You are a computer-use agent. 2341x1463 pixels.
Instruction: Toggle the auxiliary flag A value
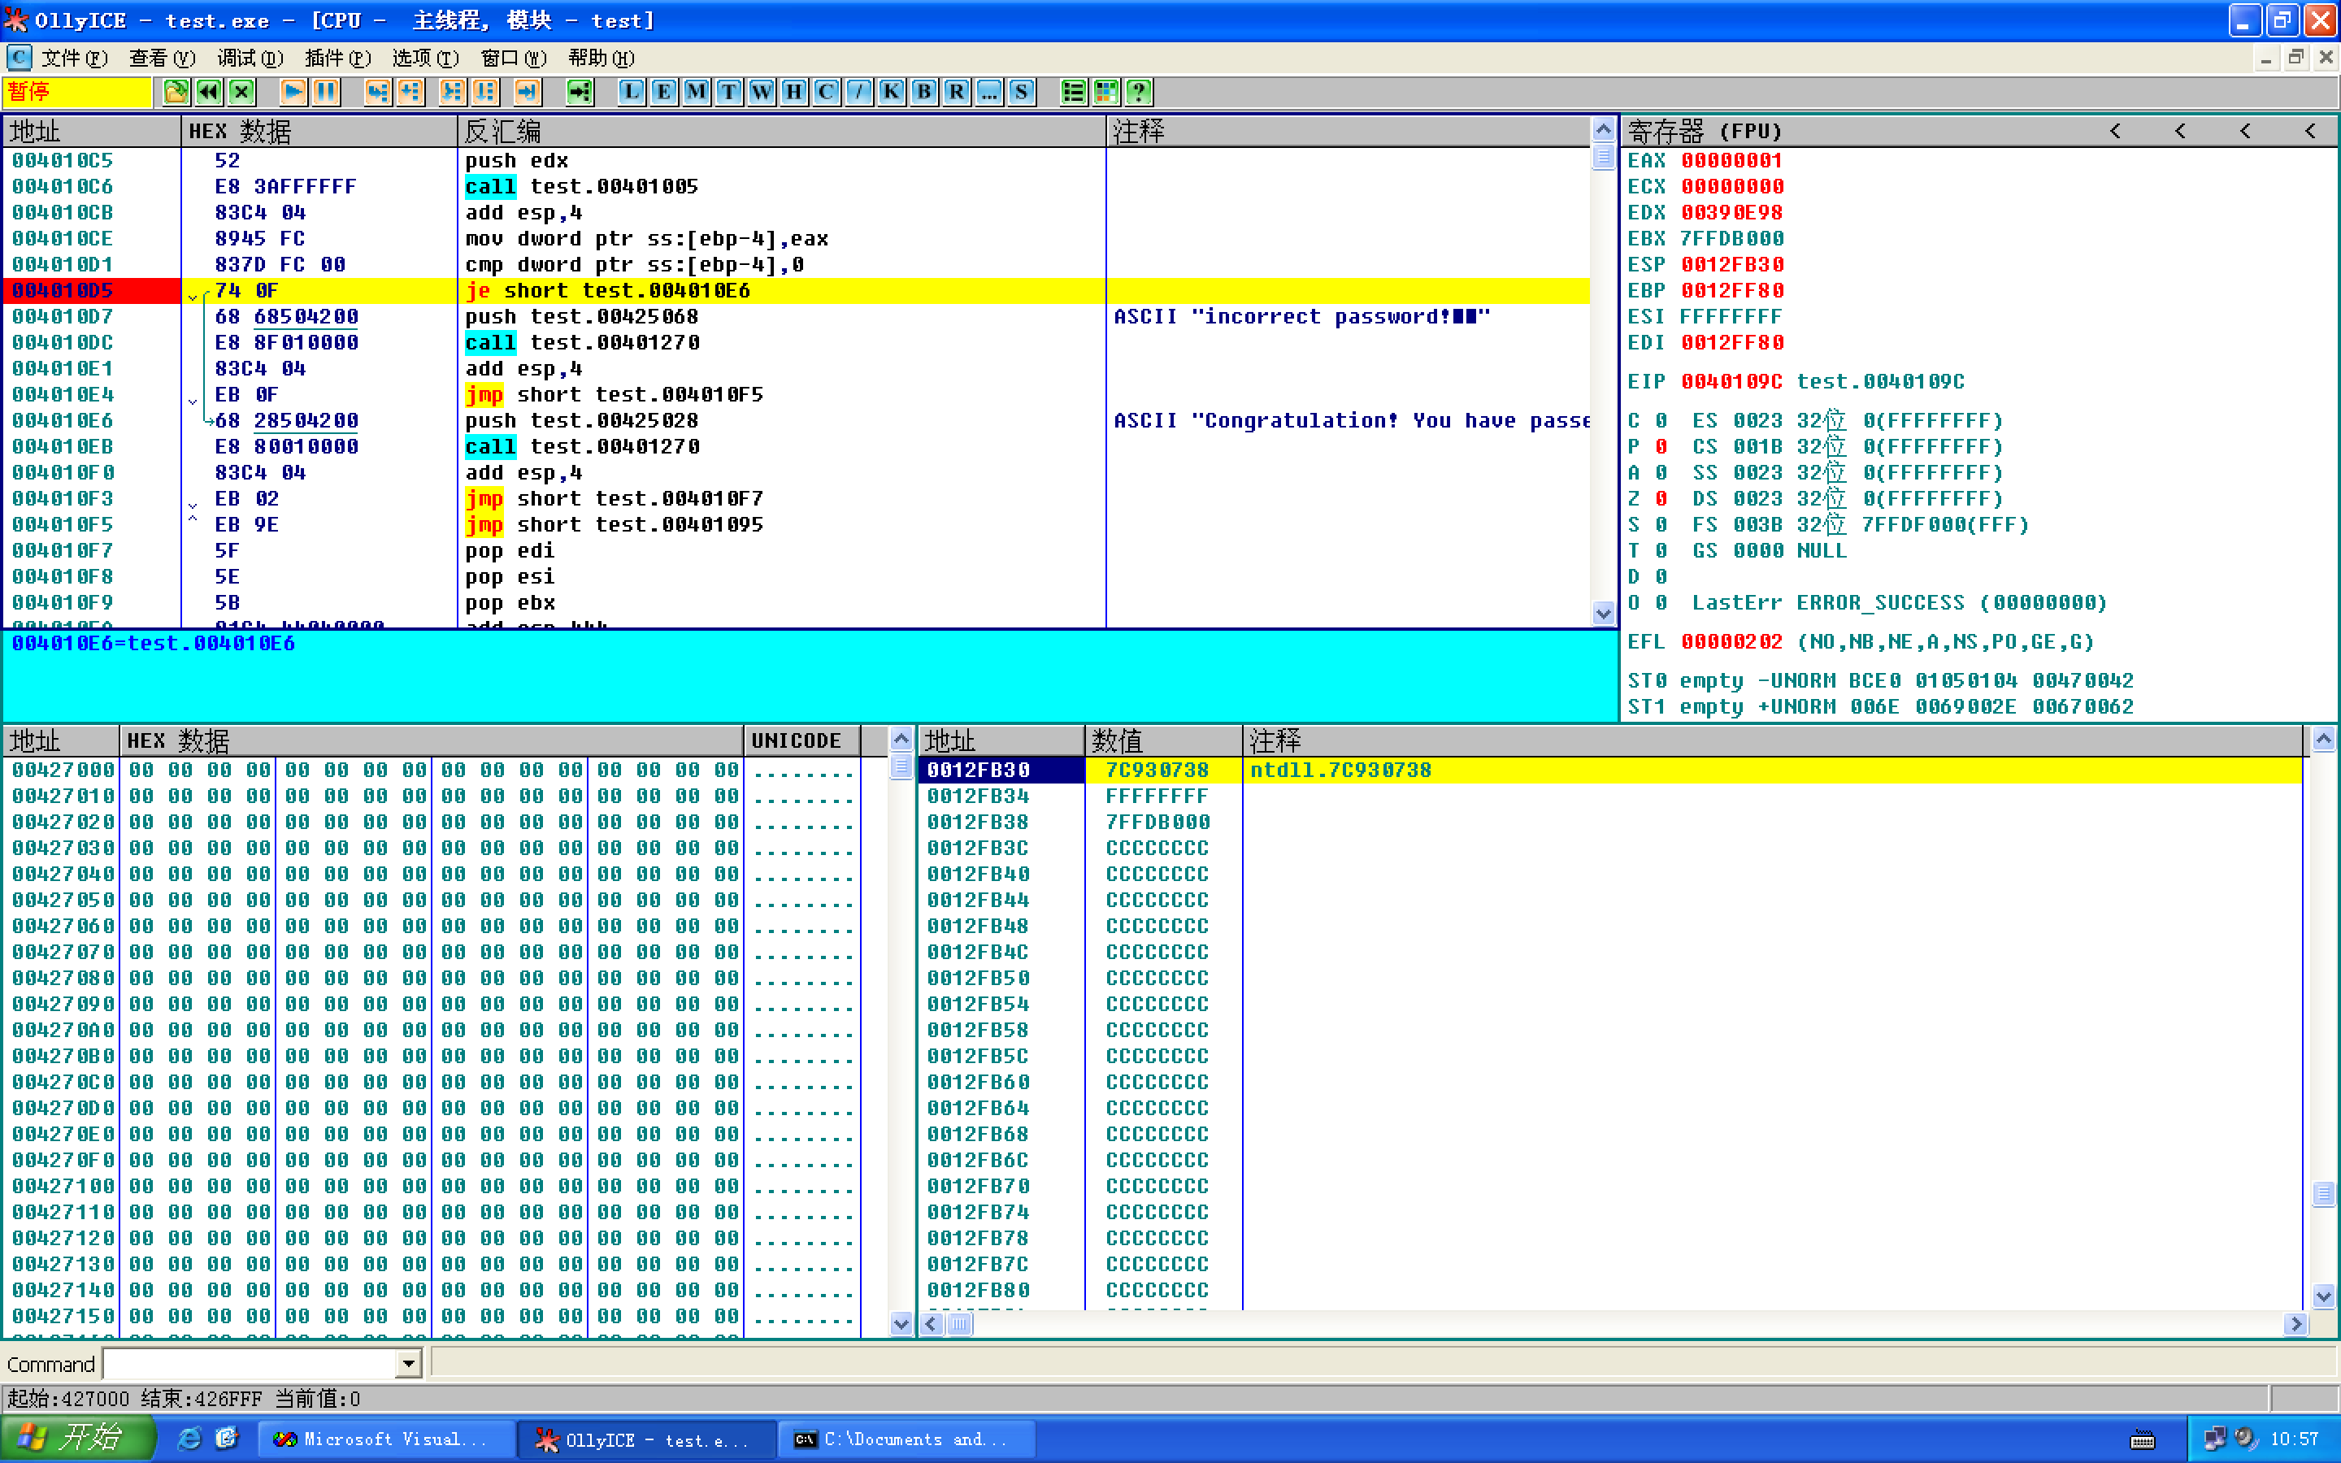(x=1661, y=473)
